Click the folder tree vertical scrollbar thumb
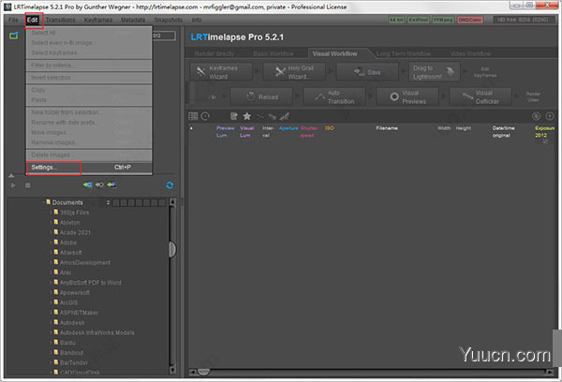Screen dimensions: 562x382 click(x=172, y=249)
